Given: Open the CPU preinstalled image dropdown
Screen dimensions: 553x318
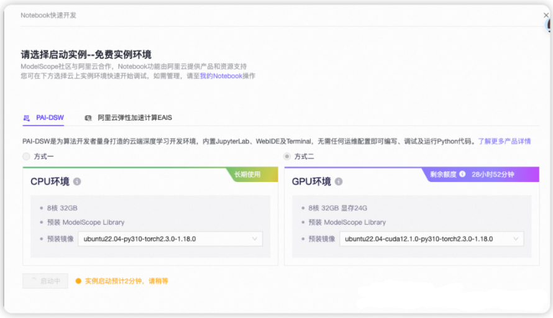Looking at the screenshot, I should coord(170,239).
